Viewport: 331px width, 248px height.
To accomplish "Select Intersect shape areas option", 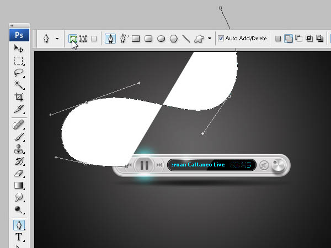I will tap(309, 39).
